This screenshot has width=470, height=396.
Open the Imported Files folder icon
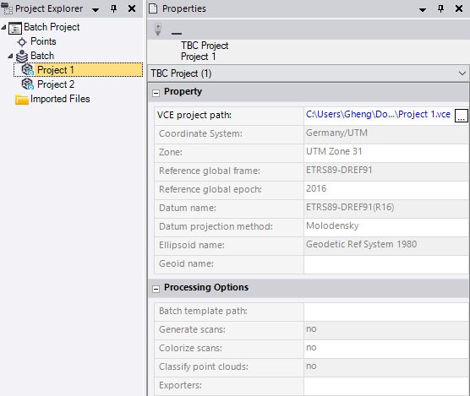click(x=22, y=99)
